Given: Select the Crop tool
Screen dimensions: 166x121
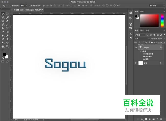Looking at the screenshot, I should tap(3, 21).
